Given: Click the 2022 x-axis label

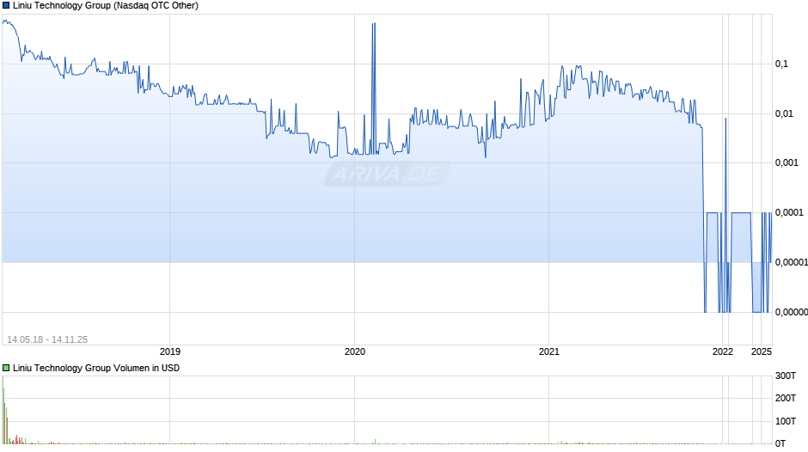Looking at the screenshot, I should click(x=722, y=351).
